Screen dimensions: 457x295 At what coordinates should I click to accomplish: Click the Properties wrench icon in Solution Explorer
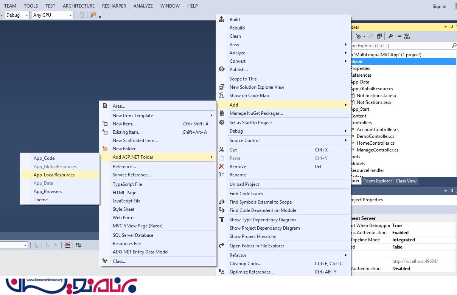tap(390, 36)
